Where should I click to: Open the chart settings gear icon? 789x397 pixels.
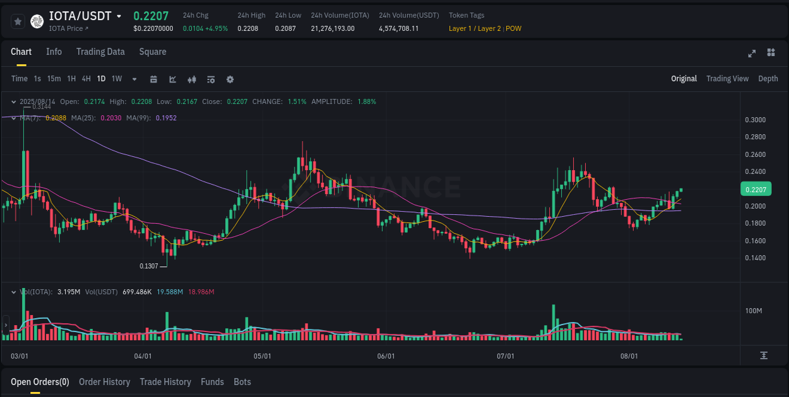(230, 79)
